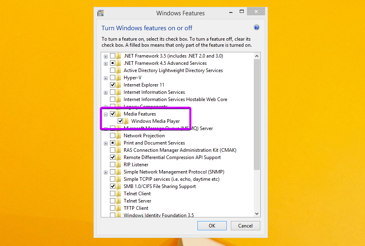
Task: Click the Print and Document Services folder icon
Action: 118,143
